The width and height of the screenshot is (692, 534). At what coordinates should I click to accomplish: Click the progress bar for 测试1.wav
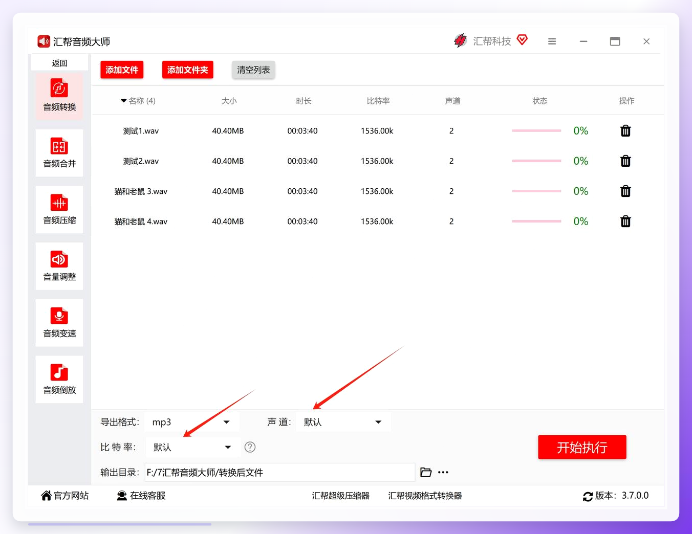pos(536,131)
